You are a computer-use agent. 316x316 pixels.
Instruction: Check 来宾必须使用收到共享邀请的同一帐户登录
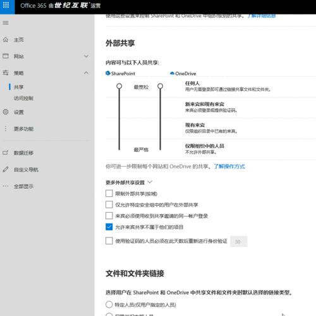pyautogui.click(x=109, y=216)
